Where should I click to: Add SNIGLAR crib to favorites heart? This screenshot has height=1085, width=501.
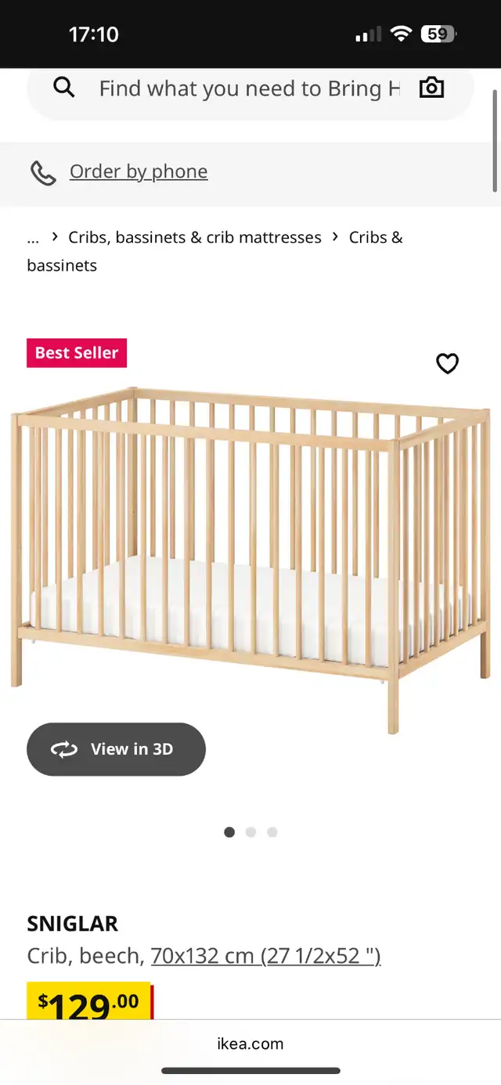(x=447, y=363)
